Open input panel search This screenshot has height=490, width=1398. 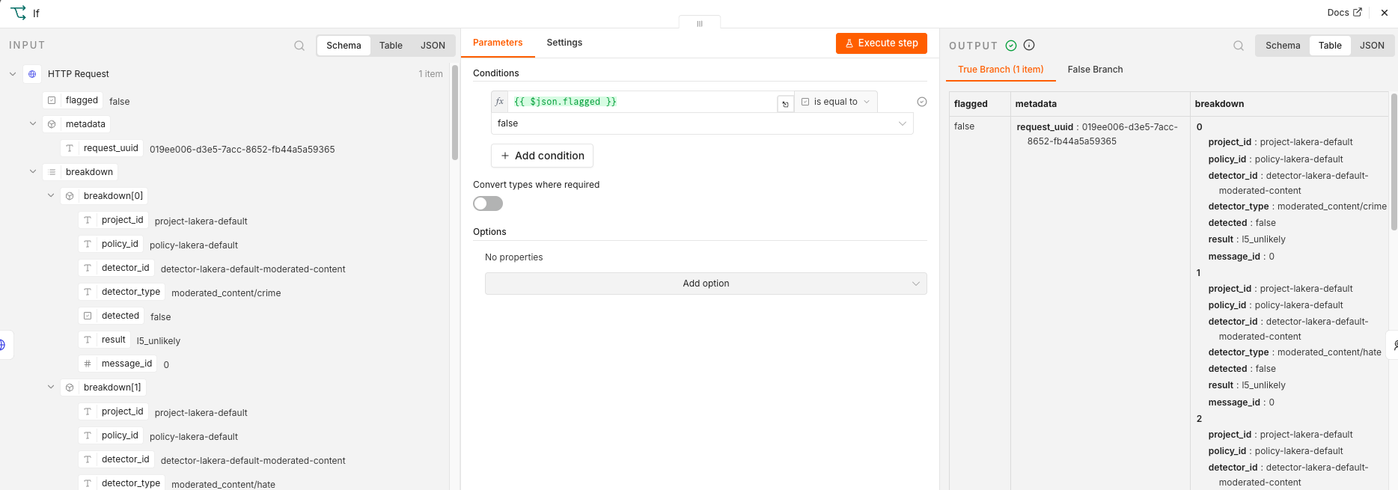[x=299, y=46]
